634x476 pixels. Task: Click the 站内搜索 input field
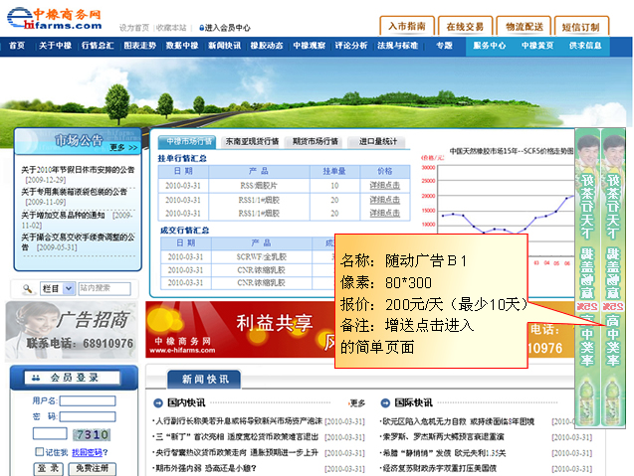[x=105, y=288]
